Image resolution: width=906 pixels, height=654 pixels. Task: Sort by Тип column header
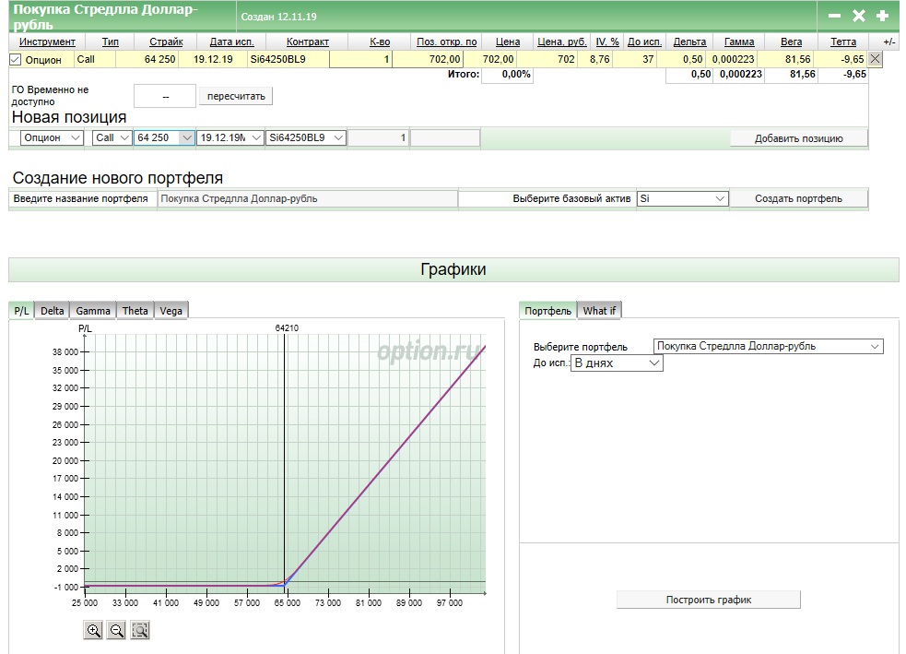(111, 42)
